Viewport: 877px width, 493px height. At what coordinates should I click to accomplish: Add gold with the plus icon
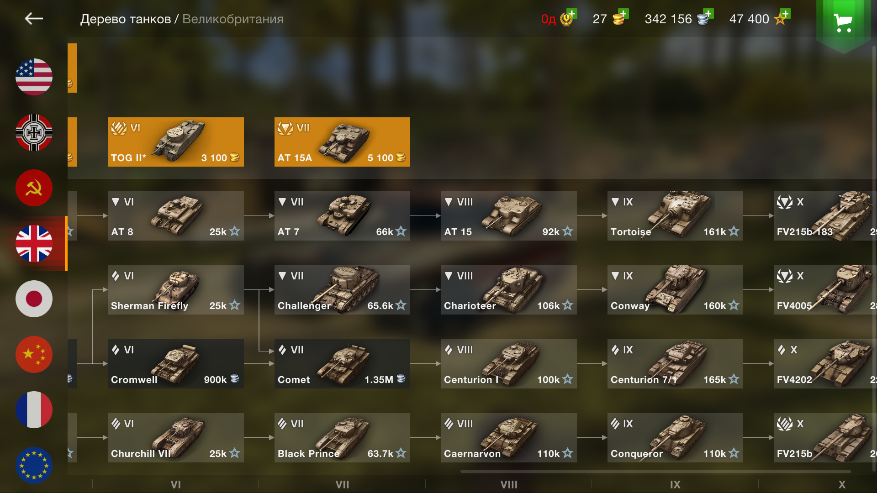pyautogui.click(x=623, y=13)
